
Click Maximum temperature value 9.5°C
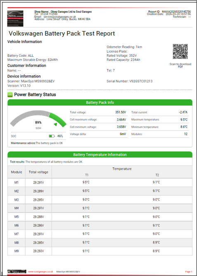click(x=184, y=120)
